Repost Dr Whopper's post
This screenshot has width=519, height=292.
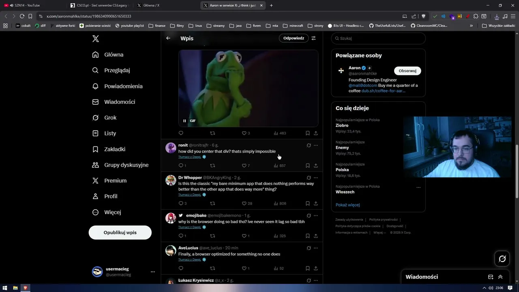tap(212, 204)
